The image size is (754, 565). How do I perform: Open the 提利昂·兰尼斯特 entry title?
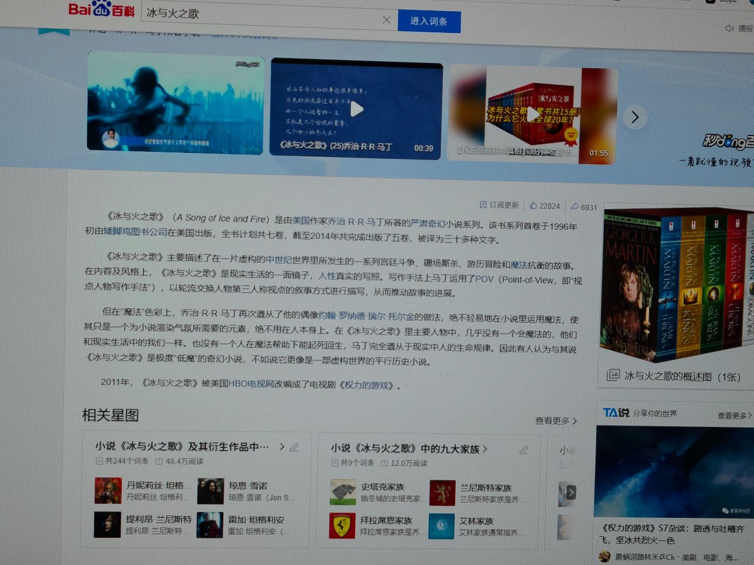[x=158, y=519]
